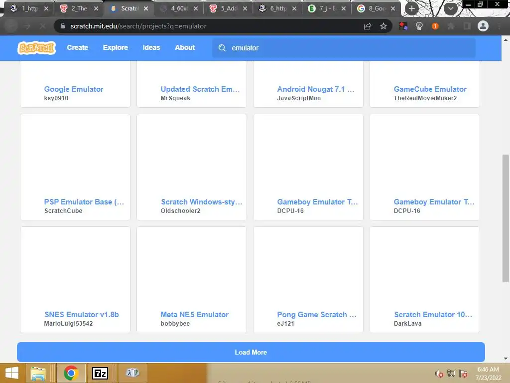Screen dimensions: 510x383
Task: Open the Windows Start button
Action: click(x=12, y=373)
